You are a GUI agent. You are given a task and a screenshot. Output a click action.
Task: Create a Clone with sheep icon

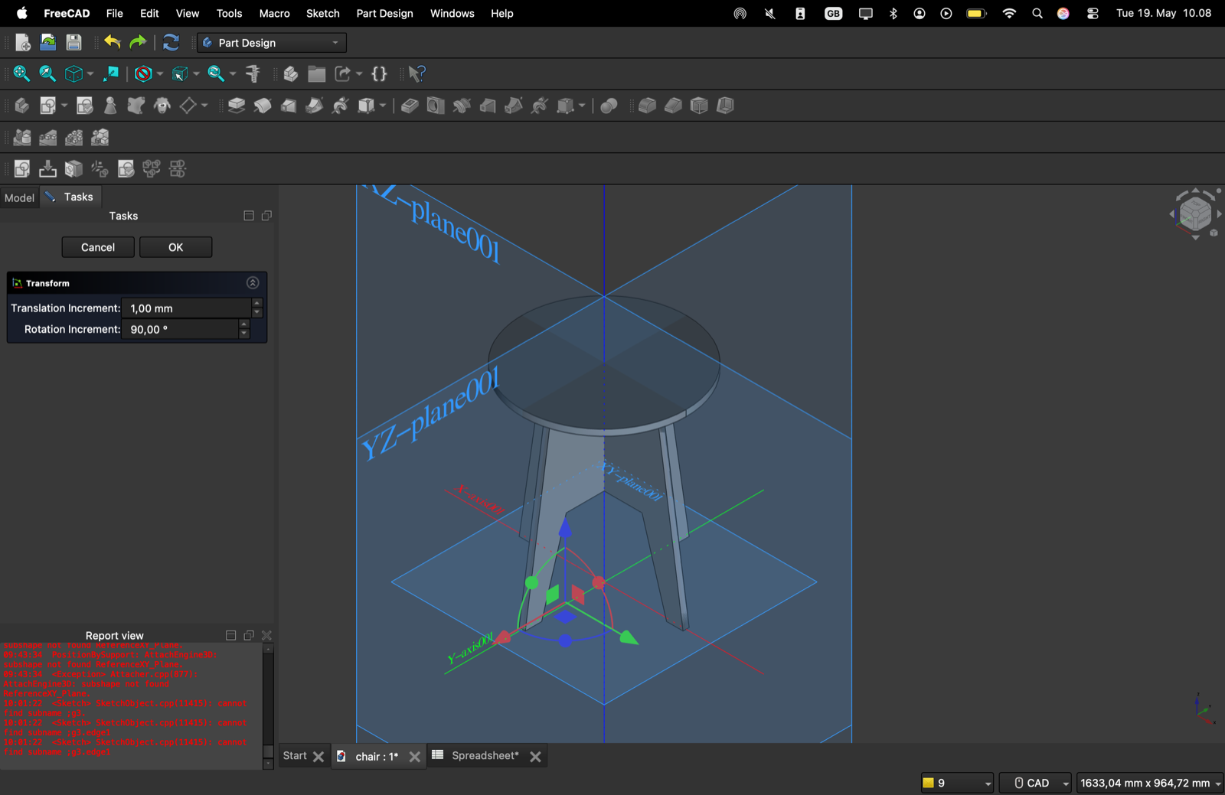point(162,106)
